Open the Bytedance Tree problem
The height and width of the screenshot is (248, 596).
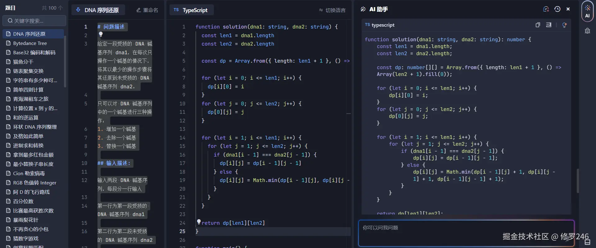(30, 43)
